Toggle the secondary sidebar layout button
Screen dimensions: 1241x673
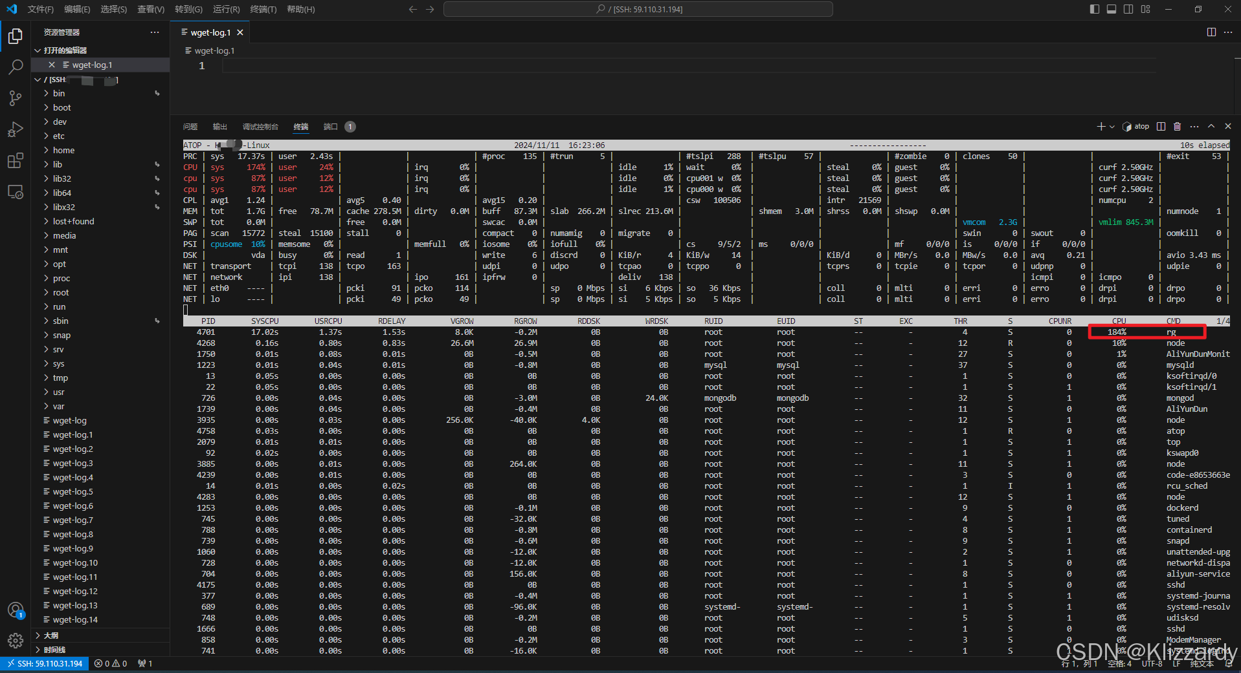tap(1128, 9)
